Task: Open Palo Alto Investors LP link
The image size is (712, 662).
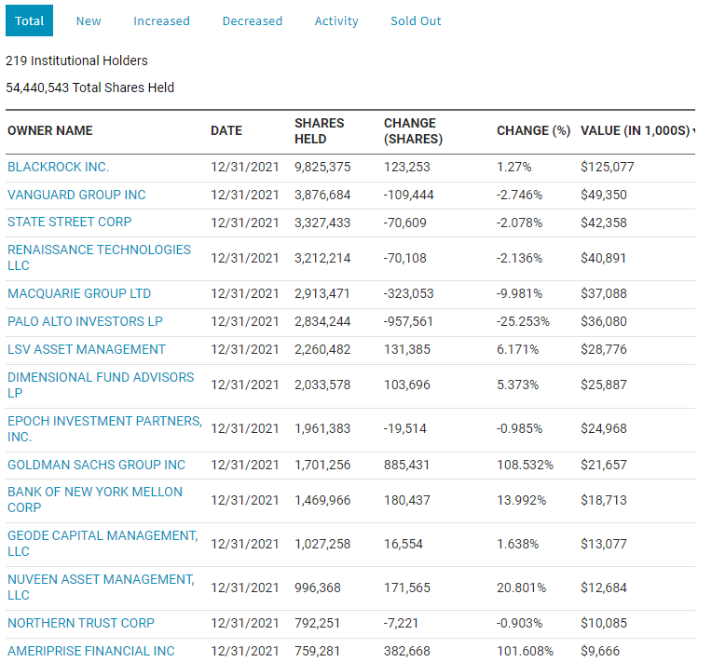Action: tap(85, 321)
